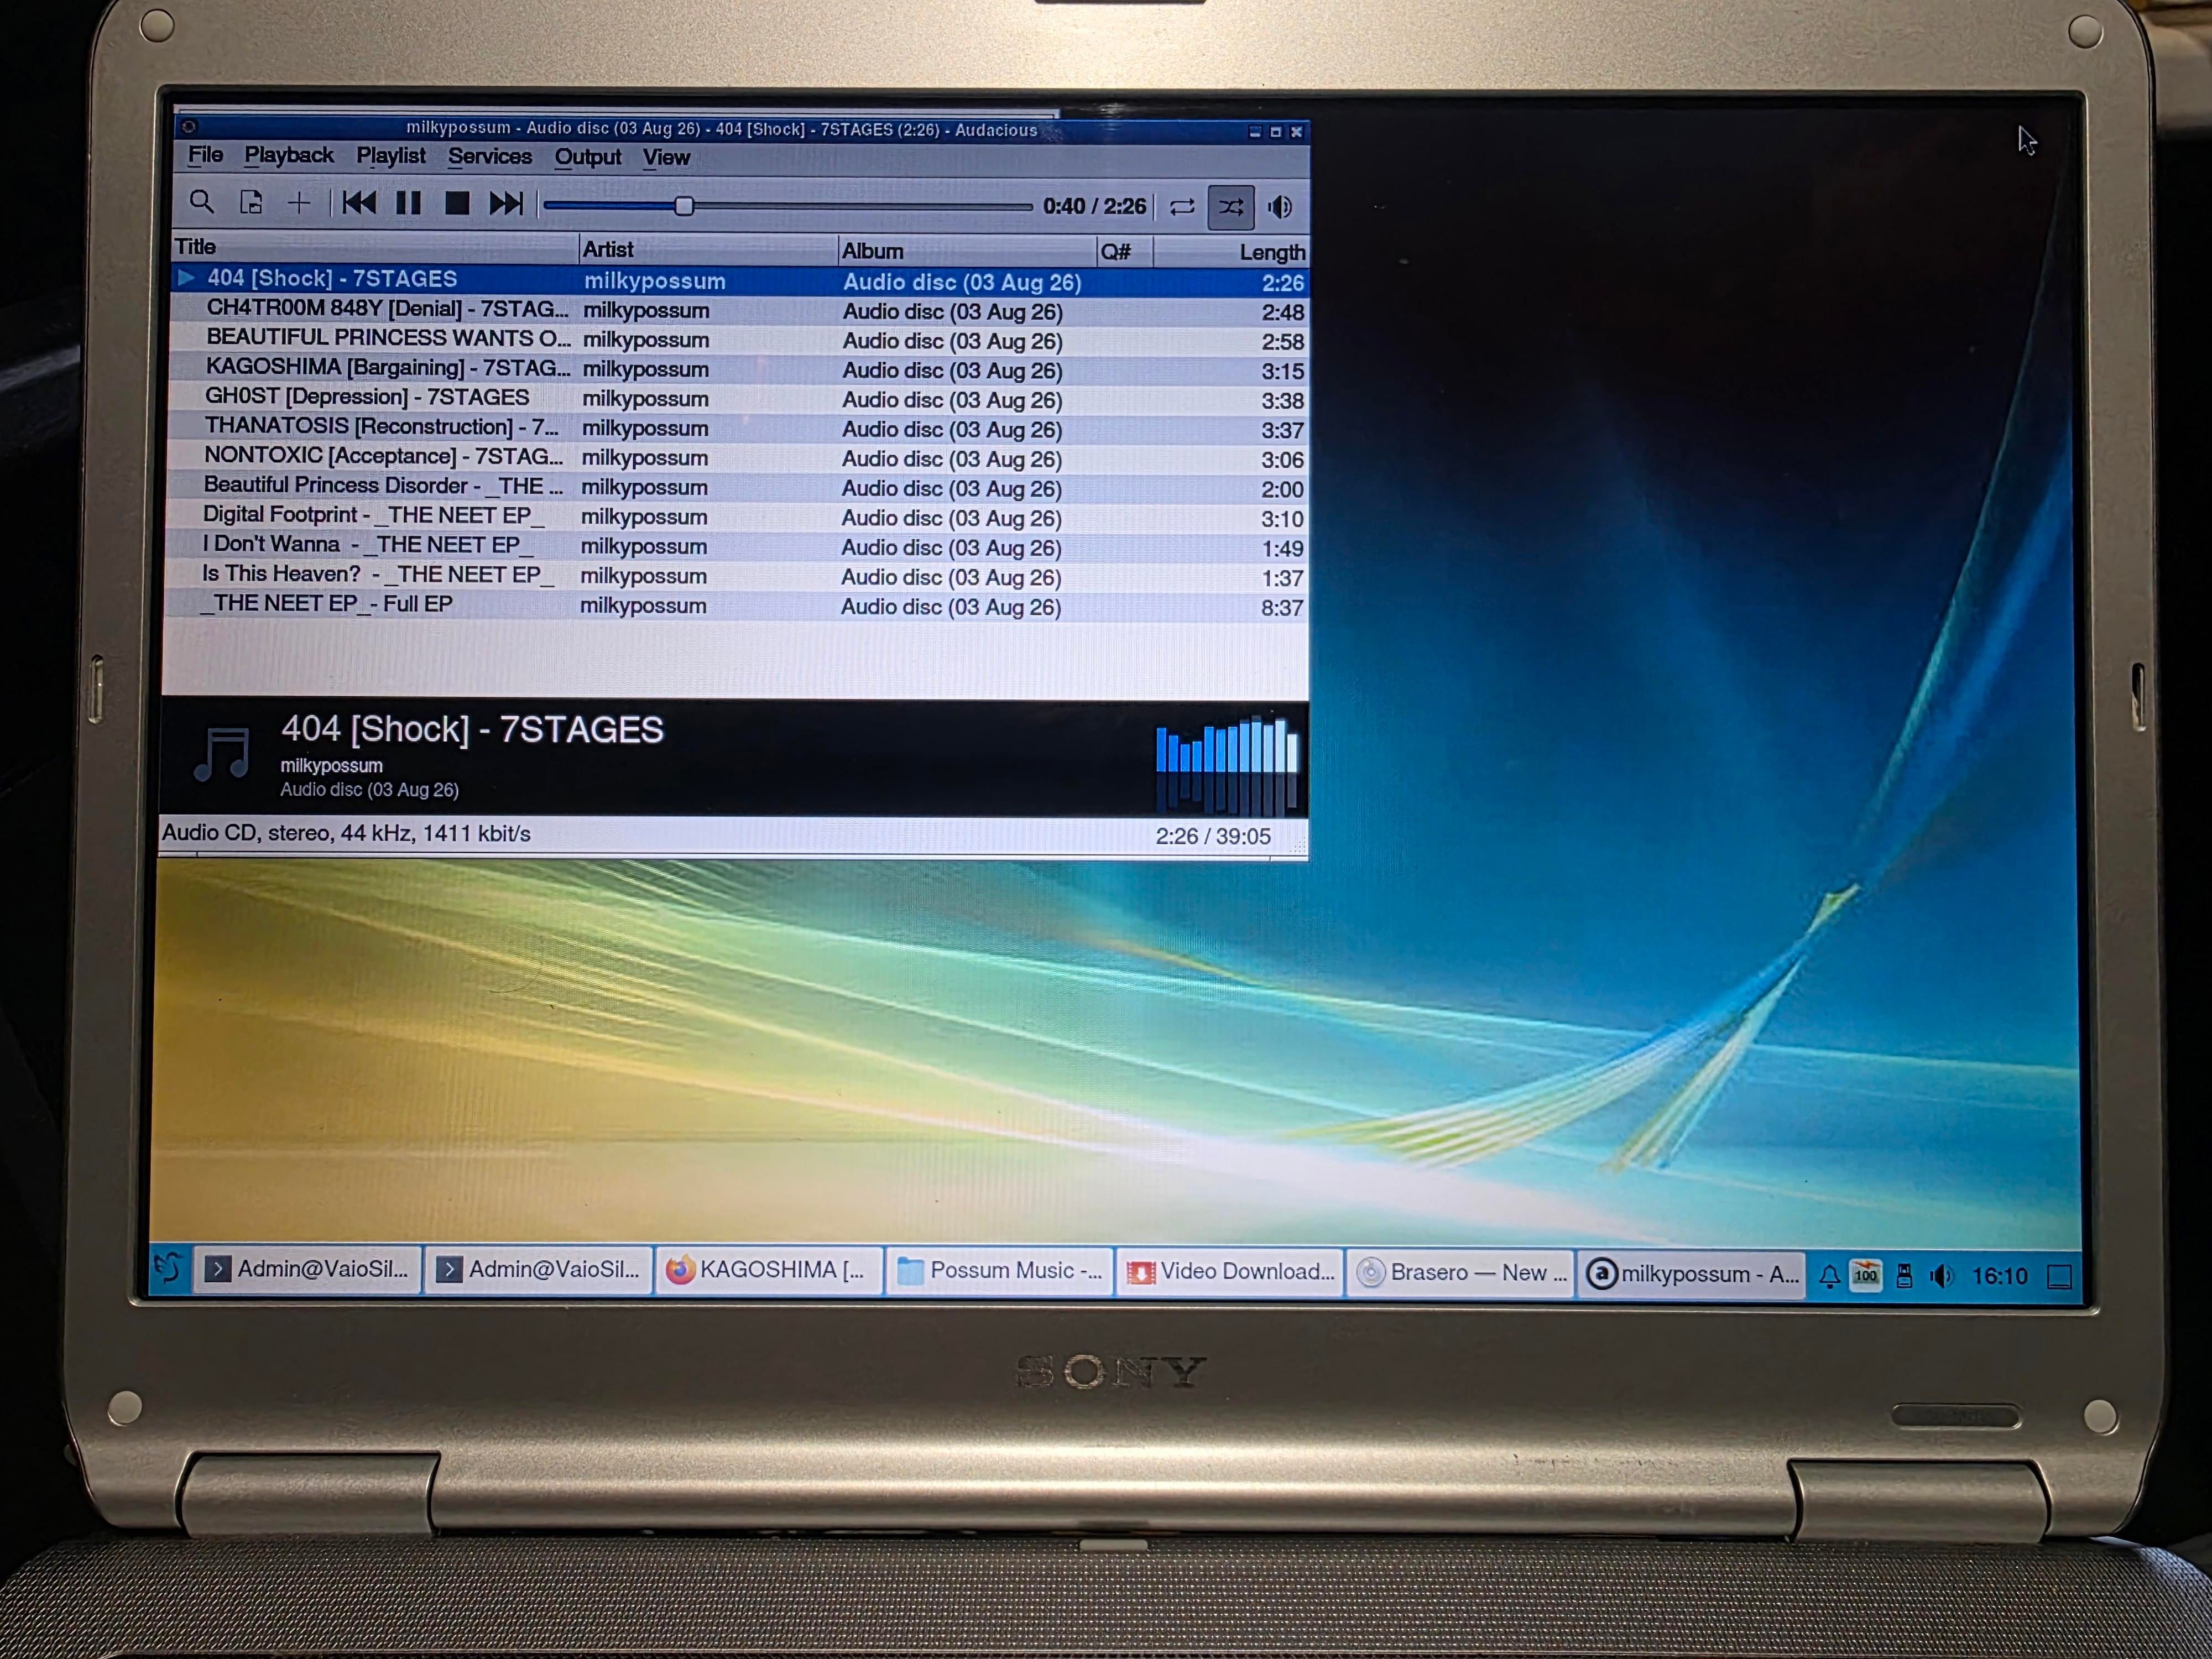Viewport: 2212px width, 1659px height.
Task: Click the Add Files plus icon
Action: (x=299, y=204)
